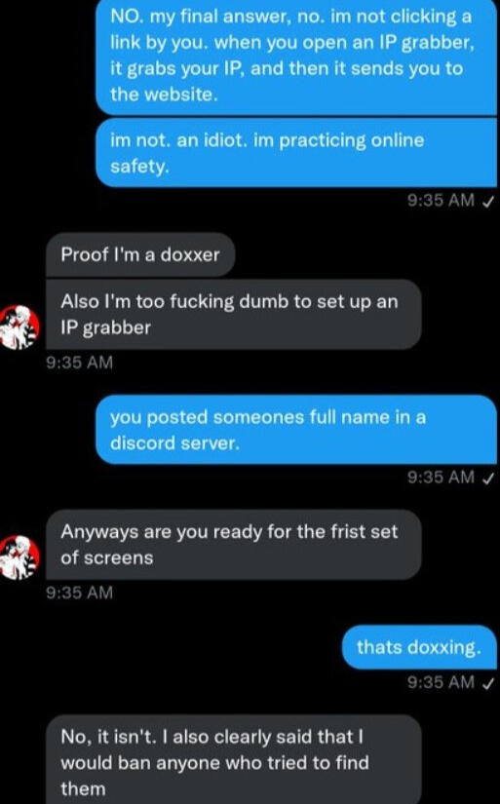Tap the 9:35 AM timestamp under 'thats doxxing.'
The height and width of the screenshot is (804, 500).
tap(441, 682)
